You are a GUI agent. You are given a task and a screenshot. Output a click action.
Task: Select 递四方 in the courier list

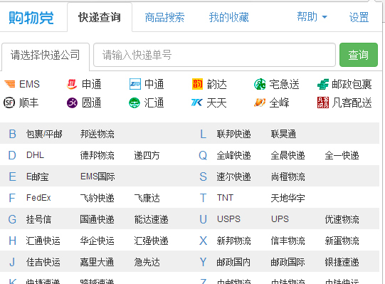pyautogui.click(x=147, y=155)
